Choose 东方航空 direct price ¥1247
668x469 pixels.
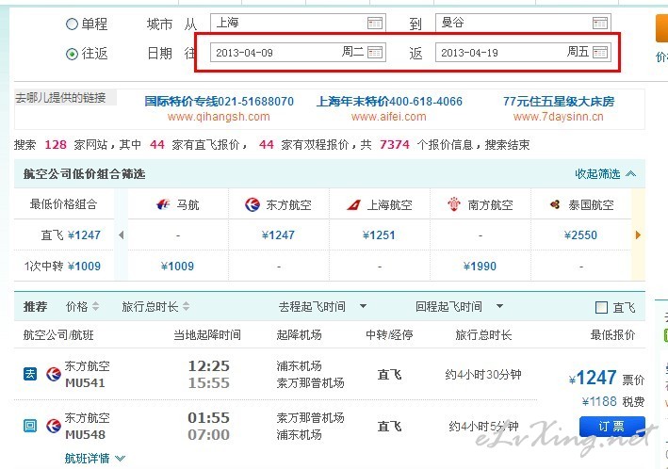pyautogui.click(x=278, y=235)
